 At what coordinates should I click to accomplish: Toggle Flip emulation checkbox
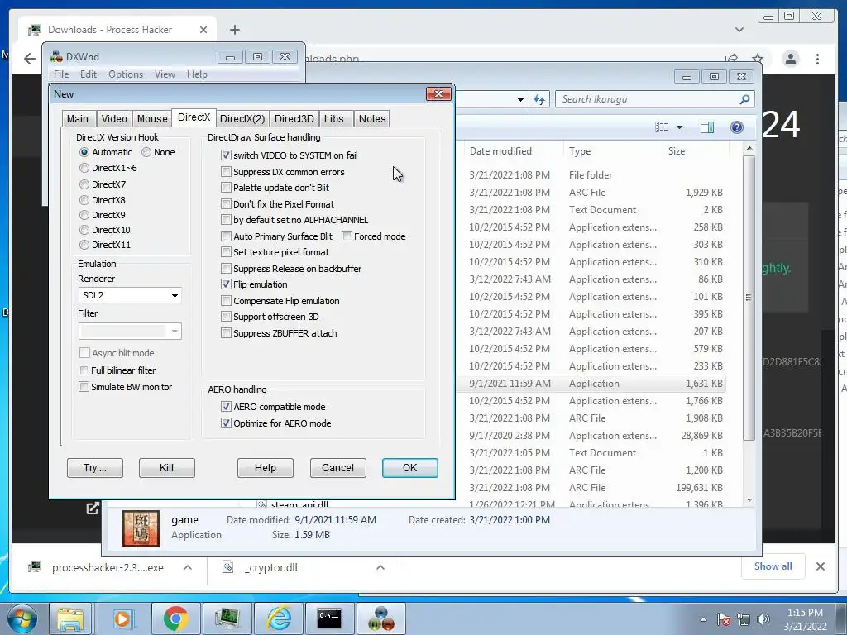(x=226, y=284)
